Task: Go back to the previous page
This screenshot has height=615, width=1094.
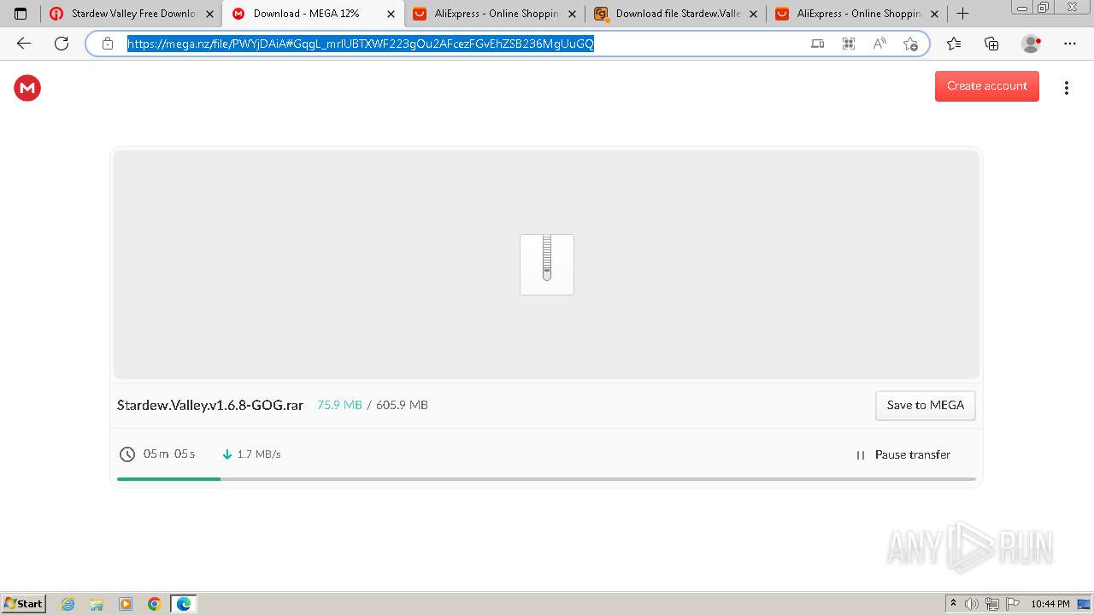Action: (x=24, y=44)
